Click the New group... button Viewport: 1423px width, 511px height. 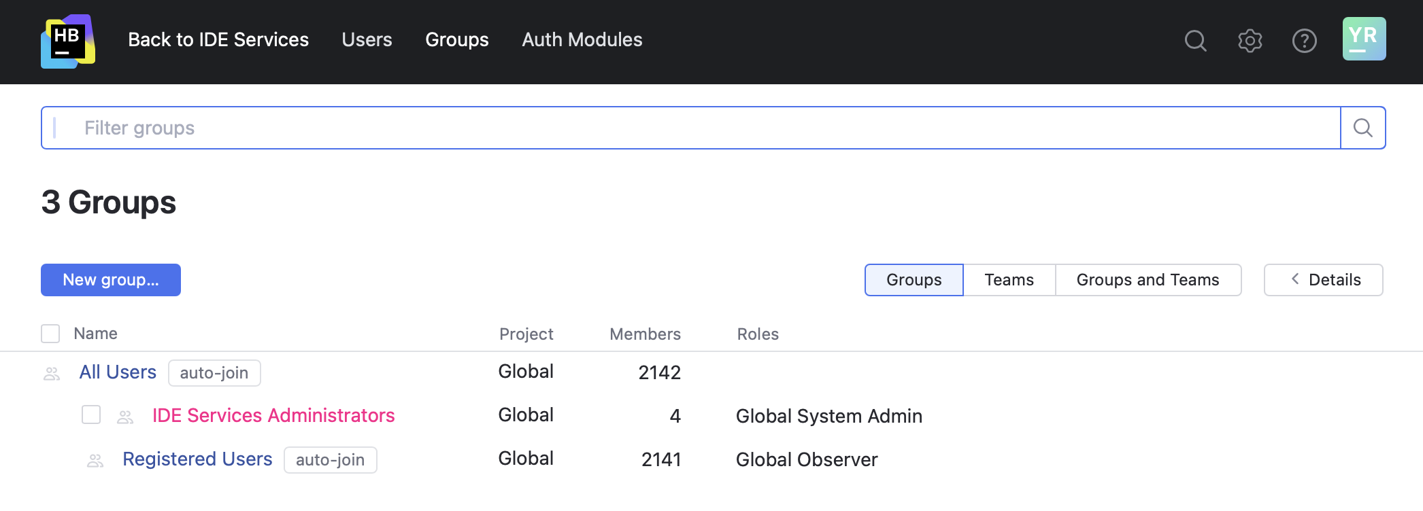111,280
